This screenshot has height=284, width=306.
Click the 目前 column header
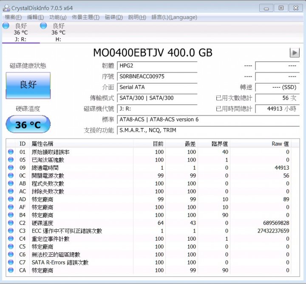click(149, 144)
